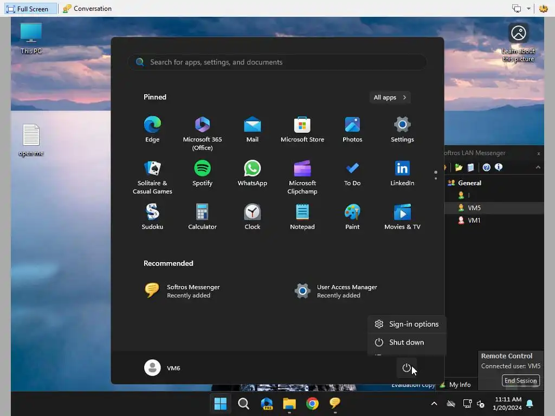555x416 pixels.
Task: Launch Microsoft 365 (Office) pinned app
Action: pyautogui.click(x=202, y=133)
